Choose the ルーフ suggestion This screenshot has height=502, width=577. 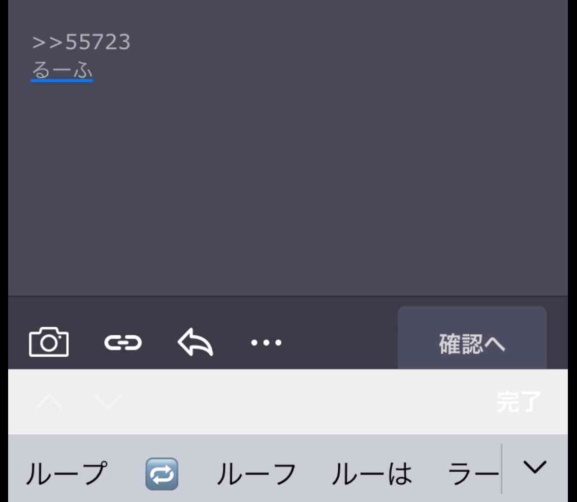pyautogui.click(x=257, y=474)
